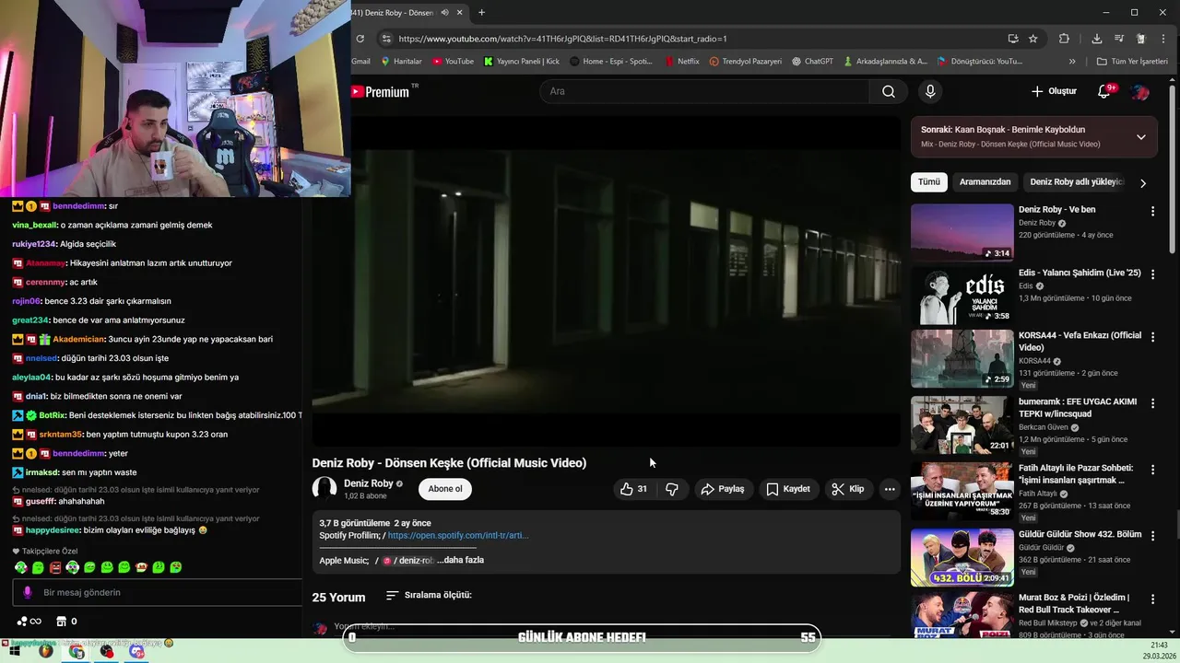Screen dimensions: 1180x663
Task: Click Paylaş share button
Action: (722, 489)
